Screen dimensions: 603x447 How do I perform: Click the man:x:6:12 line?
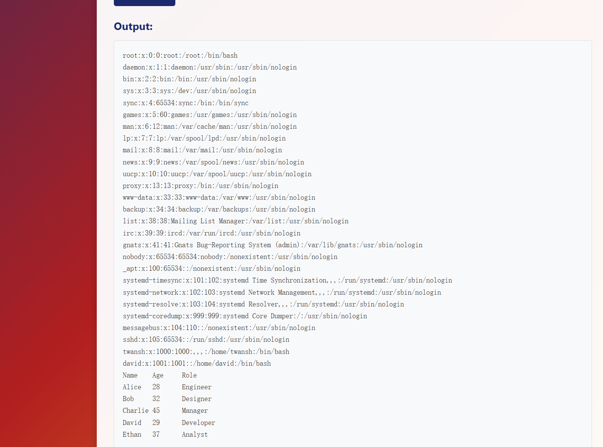[x=210, y=126]
